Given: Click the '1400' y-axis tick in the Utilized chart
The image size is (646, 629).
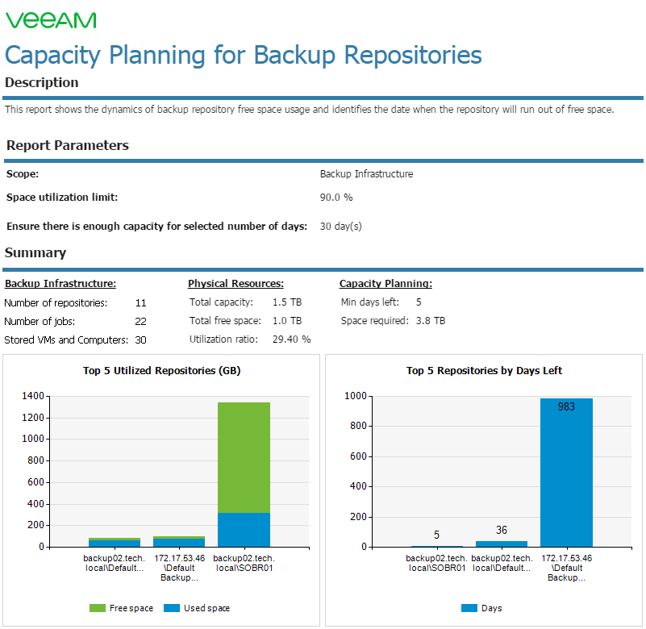Looking at the screenshot, I should point(33,396).
